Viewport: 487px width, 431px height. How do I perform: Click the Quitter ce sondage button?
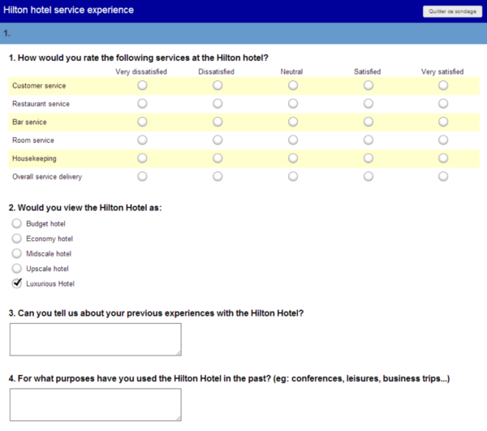452,11
